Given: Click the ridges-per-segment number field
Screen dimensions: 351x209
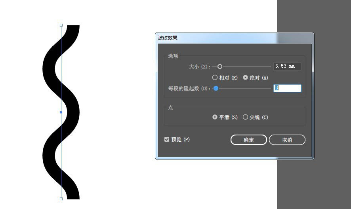Looking at the screenshot, I should (287, 88).
